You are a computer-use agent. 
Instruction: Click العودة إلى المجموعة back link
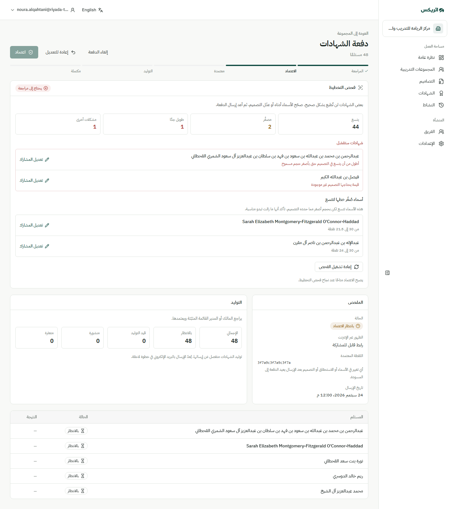pos(353,33)
